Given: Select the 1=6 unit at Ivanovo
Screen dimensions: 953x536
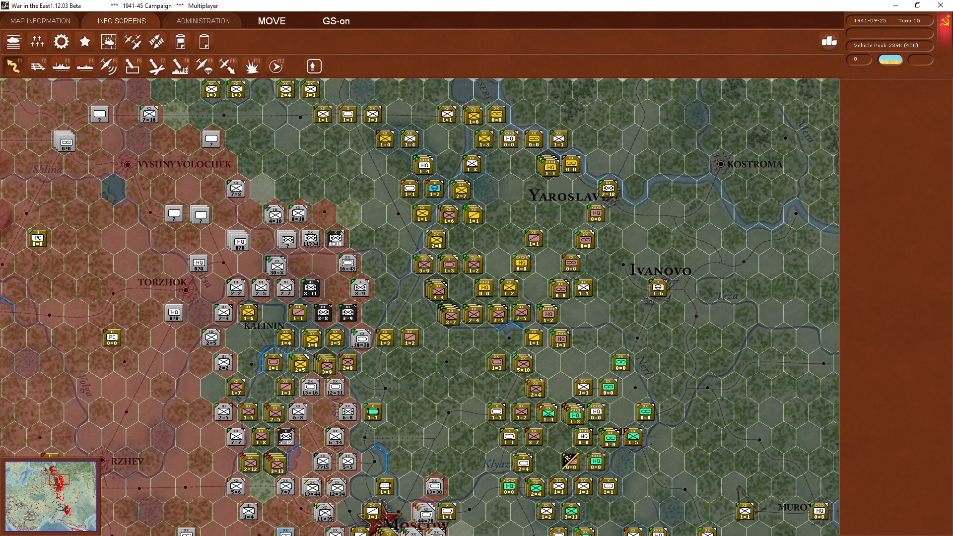Looking at the screenshot, I should pos(658,288).
